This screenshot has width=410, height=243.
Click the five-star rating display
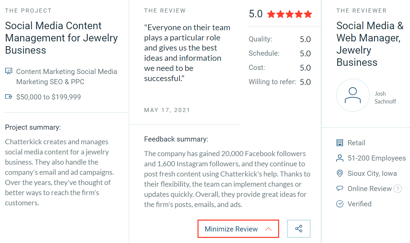(x=289, y=14)
